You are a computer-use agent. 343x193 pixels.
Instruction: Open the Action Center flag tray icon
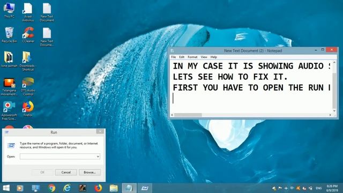[x=280, y=188]
